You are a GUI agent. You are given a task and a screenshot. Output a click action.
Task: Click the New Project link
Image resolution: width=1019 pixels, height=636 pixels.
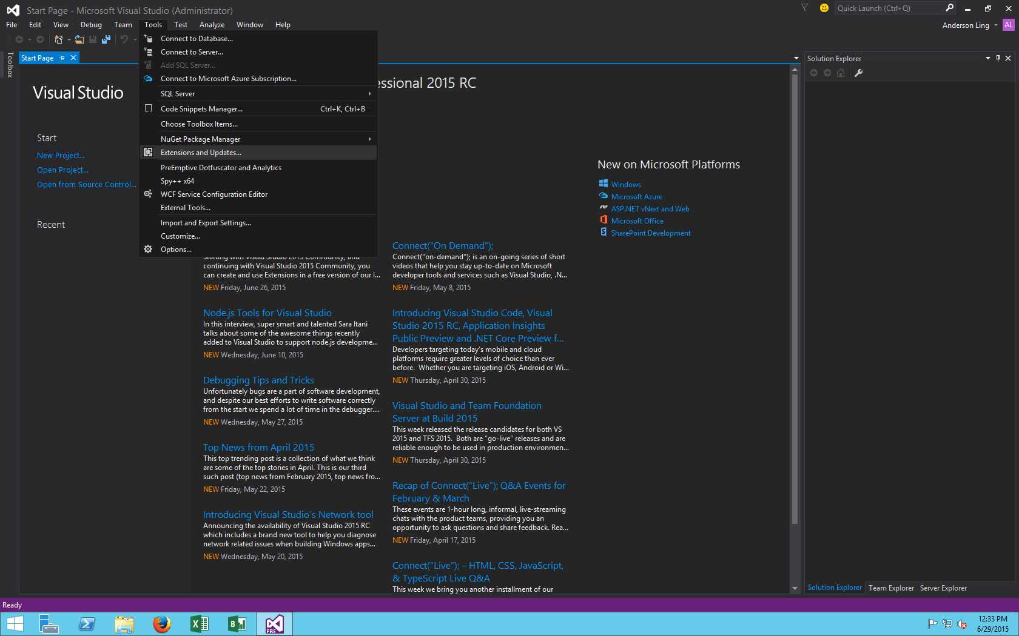coord(61,156)
